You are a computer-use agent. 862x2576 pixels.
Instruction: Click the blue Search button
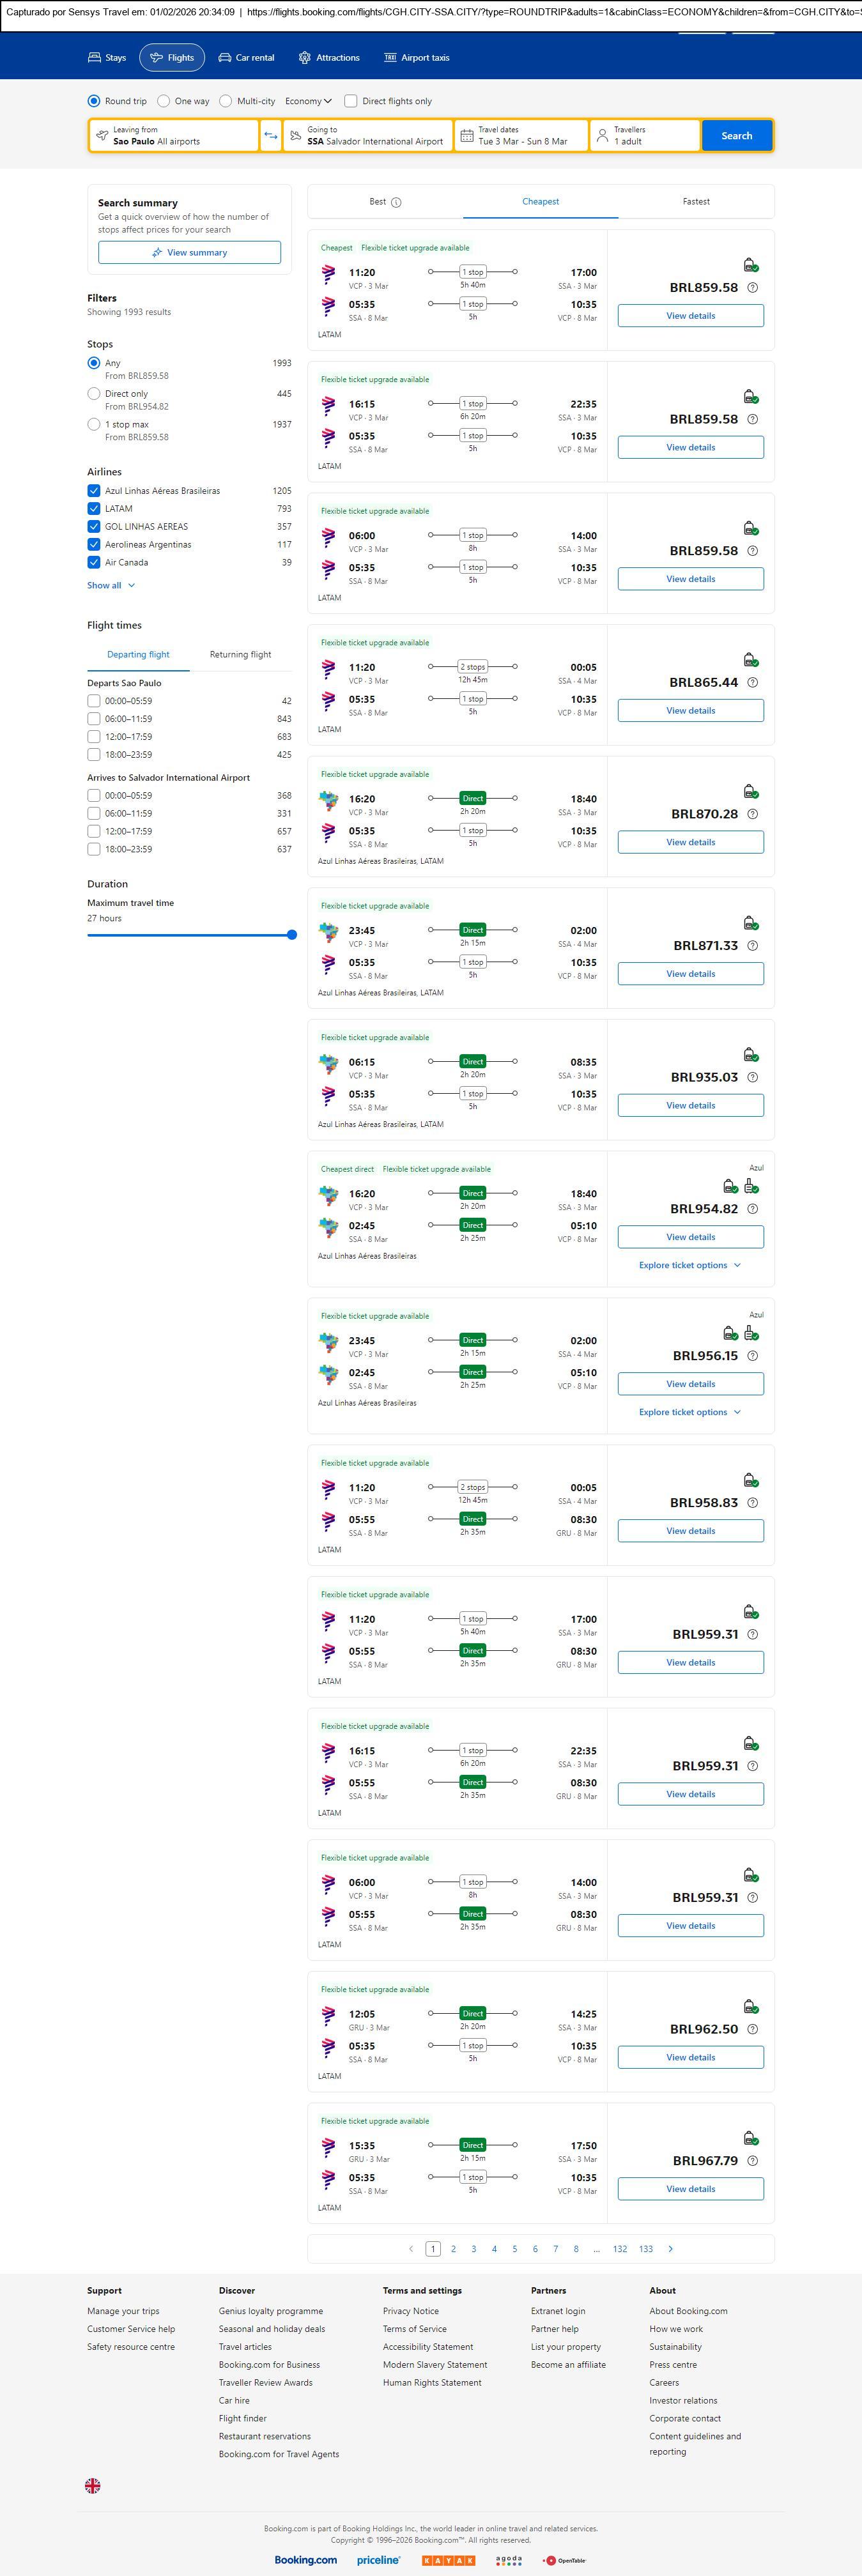pyautogui.click(x=736, y=136)
